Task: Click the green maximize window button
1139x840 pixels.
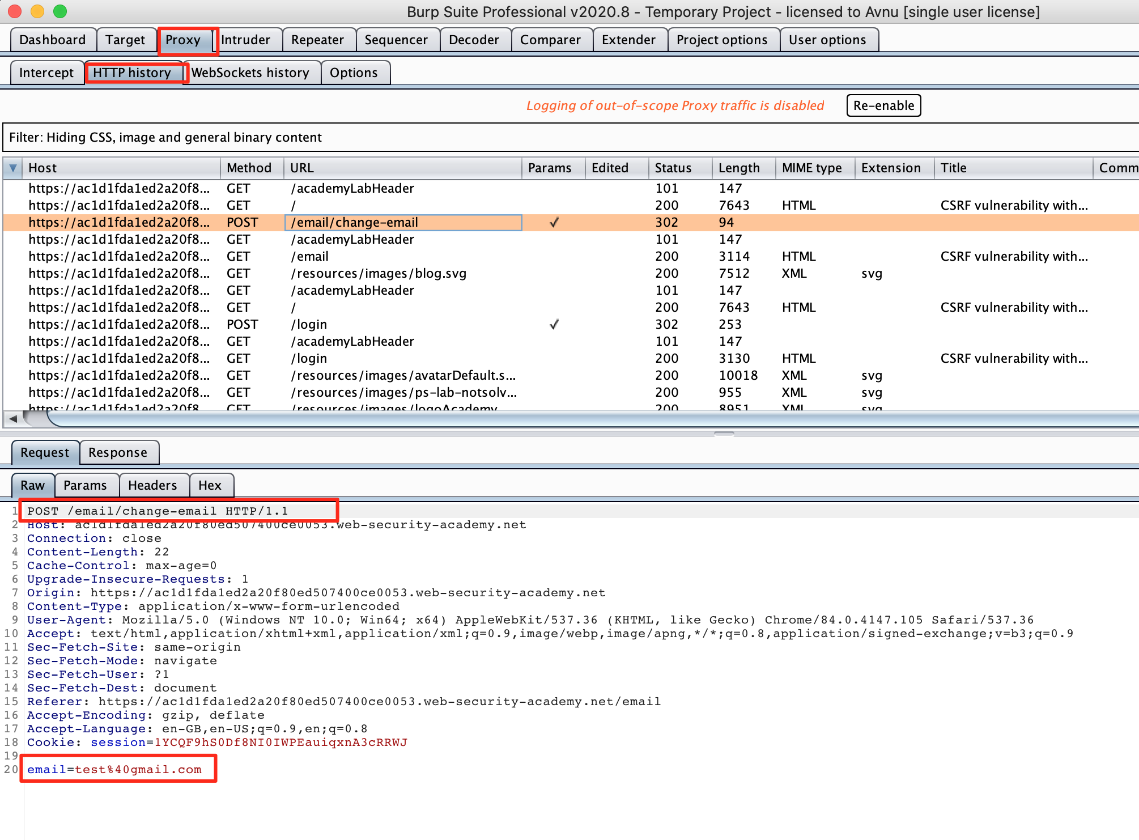Action: (x=60, y=11)
